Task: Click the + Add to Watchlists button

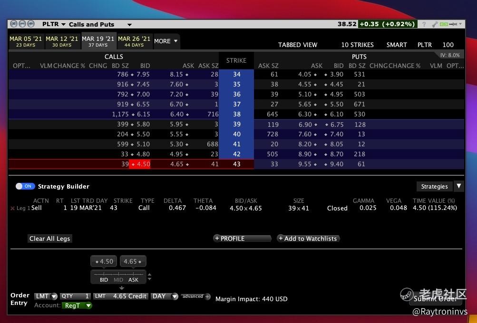Action: click(308, 238)
